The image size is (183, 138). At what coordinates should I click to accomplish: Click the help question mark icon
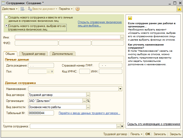point(78,9)
